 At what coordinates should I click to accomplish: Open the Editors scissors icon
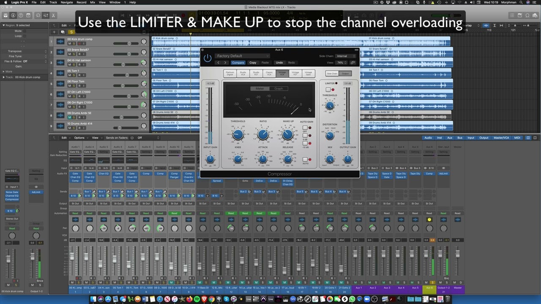tap(53, 16)
